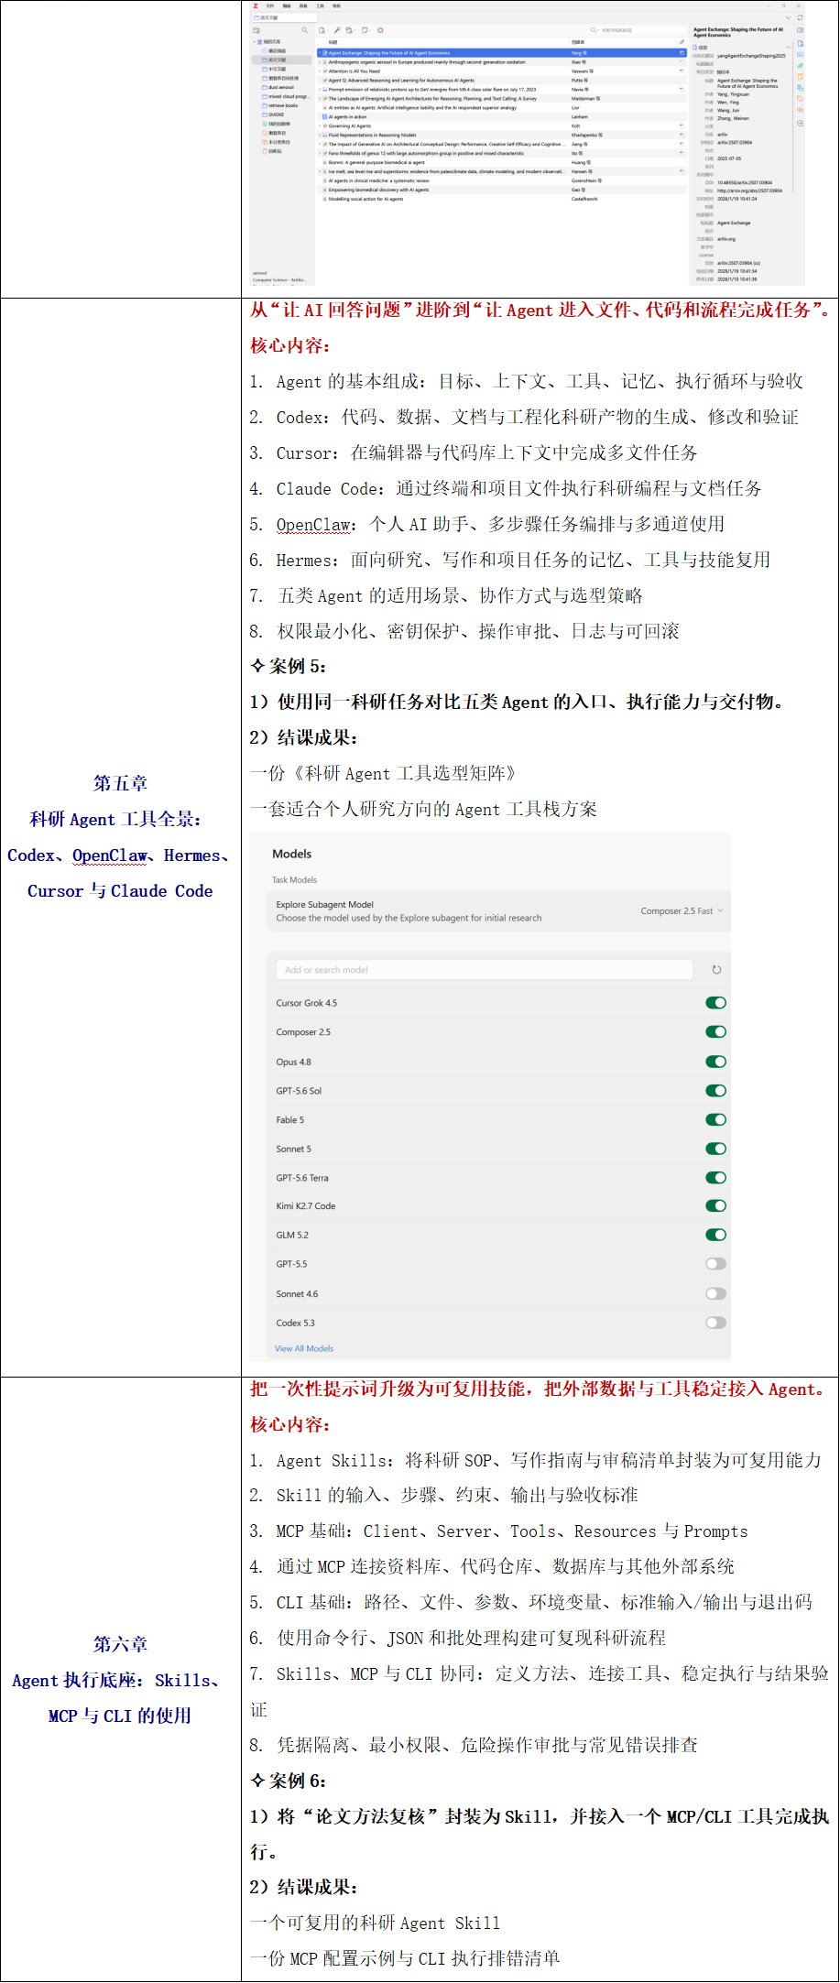The height and width of the screenshot is (1983, 840).
Task: Toggle the Fable 5 model switch
Action: click(x=716, y=1120)
